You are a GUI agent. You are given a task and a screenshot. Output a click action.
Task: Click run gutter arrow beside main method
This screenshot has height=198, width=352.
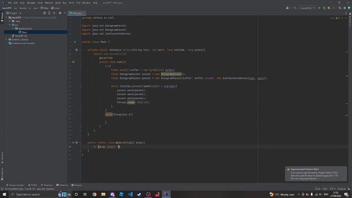(x=73, y=142)
